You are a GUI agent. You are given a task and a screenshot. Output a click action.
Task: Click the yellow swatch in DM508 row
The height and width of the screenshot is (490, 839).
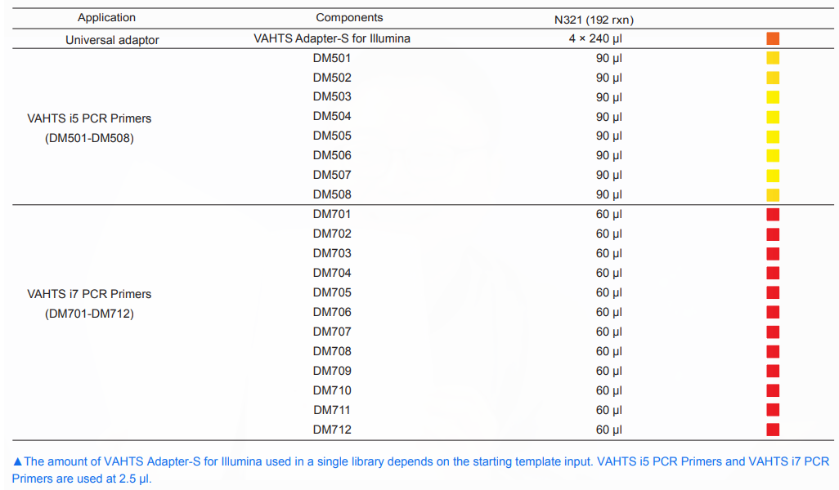[x=773, y=195]
